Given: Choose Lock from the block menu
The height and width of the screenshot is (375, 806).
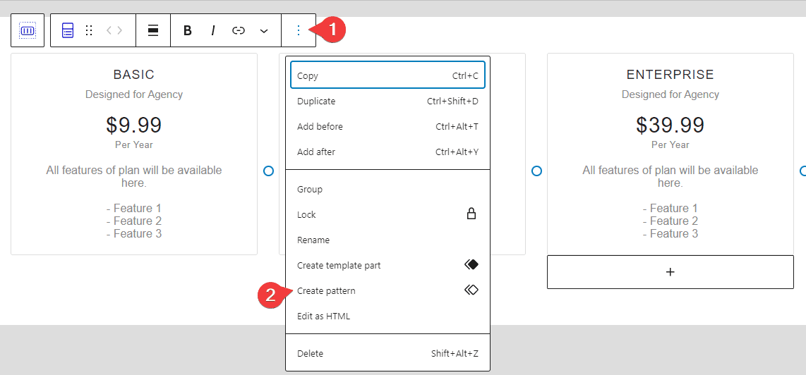Looking at the screenshot, I should (387, 214).
